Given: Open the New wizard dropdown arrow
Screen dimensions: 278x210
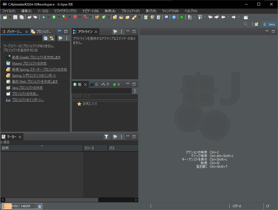Looking at the screenshot, I should tap(10, 17).
